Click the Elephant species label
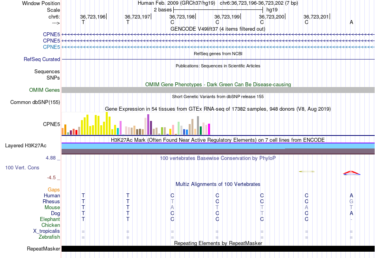Screen dimensions: 375x258 50,219
